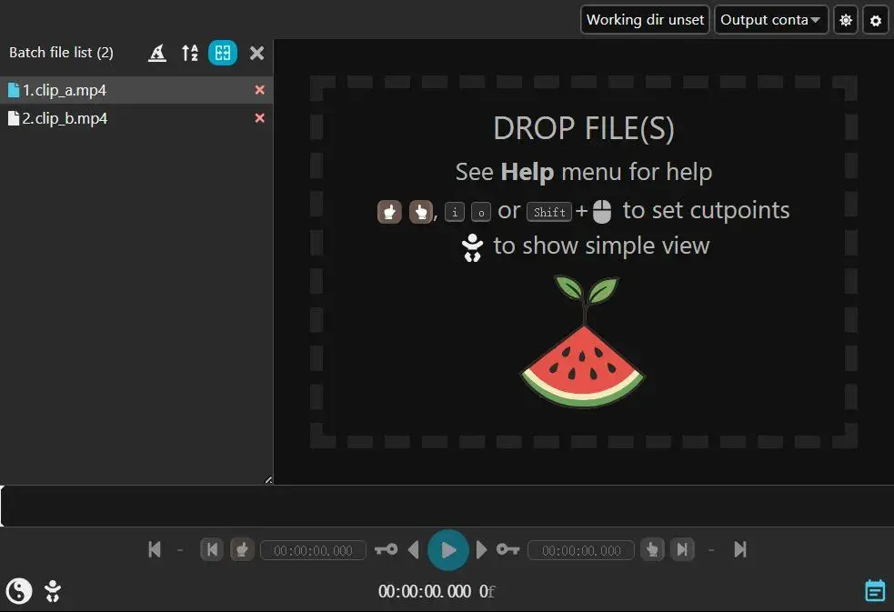894x612 pixels.
Task: Select 2.clip_b.mp4 in batch list
Action: [136, 118]
